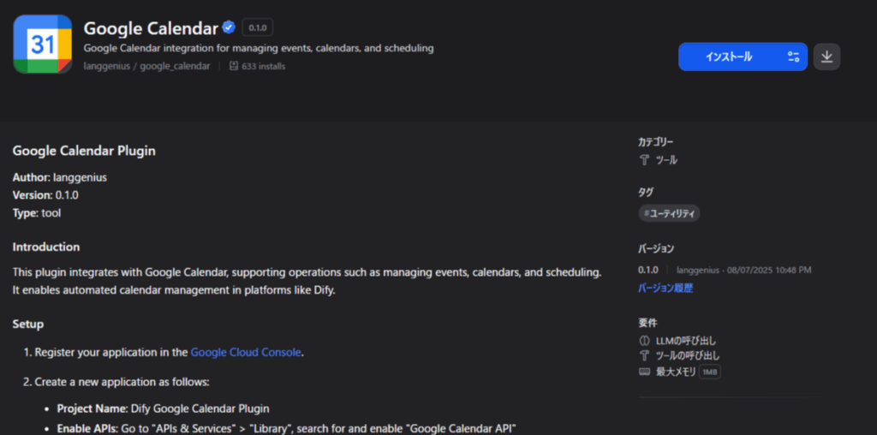Viewport: 877px width, 435px height.
Task: Click the 0.1.0 entry under バージョン
Action: coord(647,270)
